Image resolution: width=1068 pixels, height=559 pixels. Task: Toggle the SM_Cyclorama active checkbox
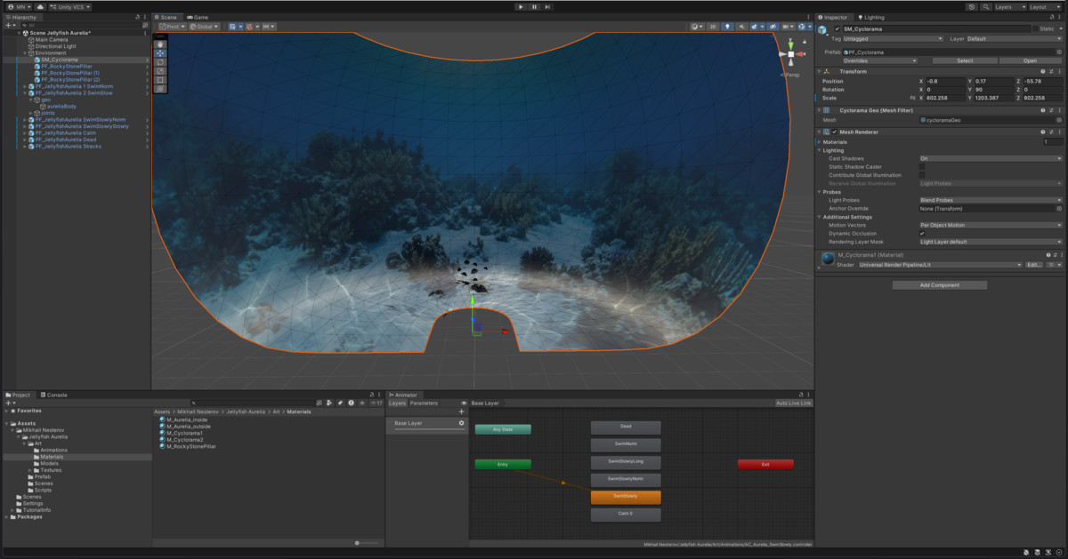[837, 28]
